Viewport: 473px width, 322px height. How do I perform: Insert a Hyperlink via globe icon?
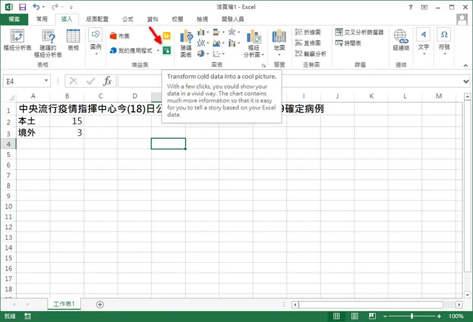tap(401, 40)
